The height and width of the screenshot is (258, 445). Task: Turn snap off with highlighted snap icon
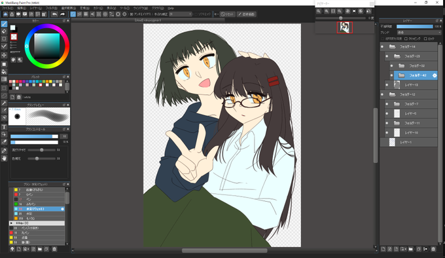click(73, 14)
